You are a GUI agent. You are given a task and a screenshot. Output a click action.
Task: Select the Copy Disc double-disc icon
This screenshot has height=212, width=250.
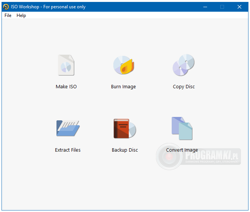click(x=183, y=65)
